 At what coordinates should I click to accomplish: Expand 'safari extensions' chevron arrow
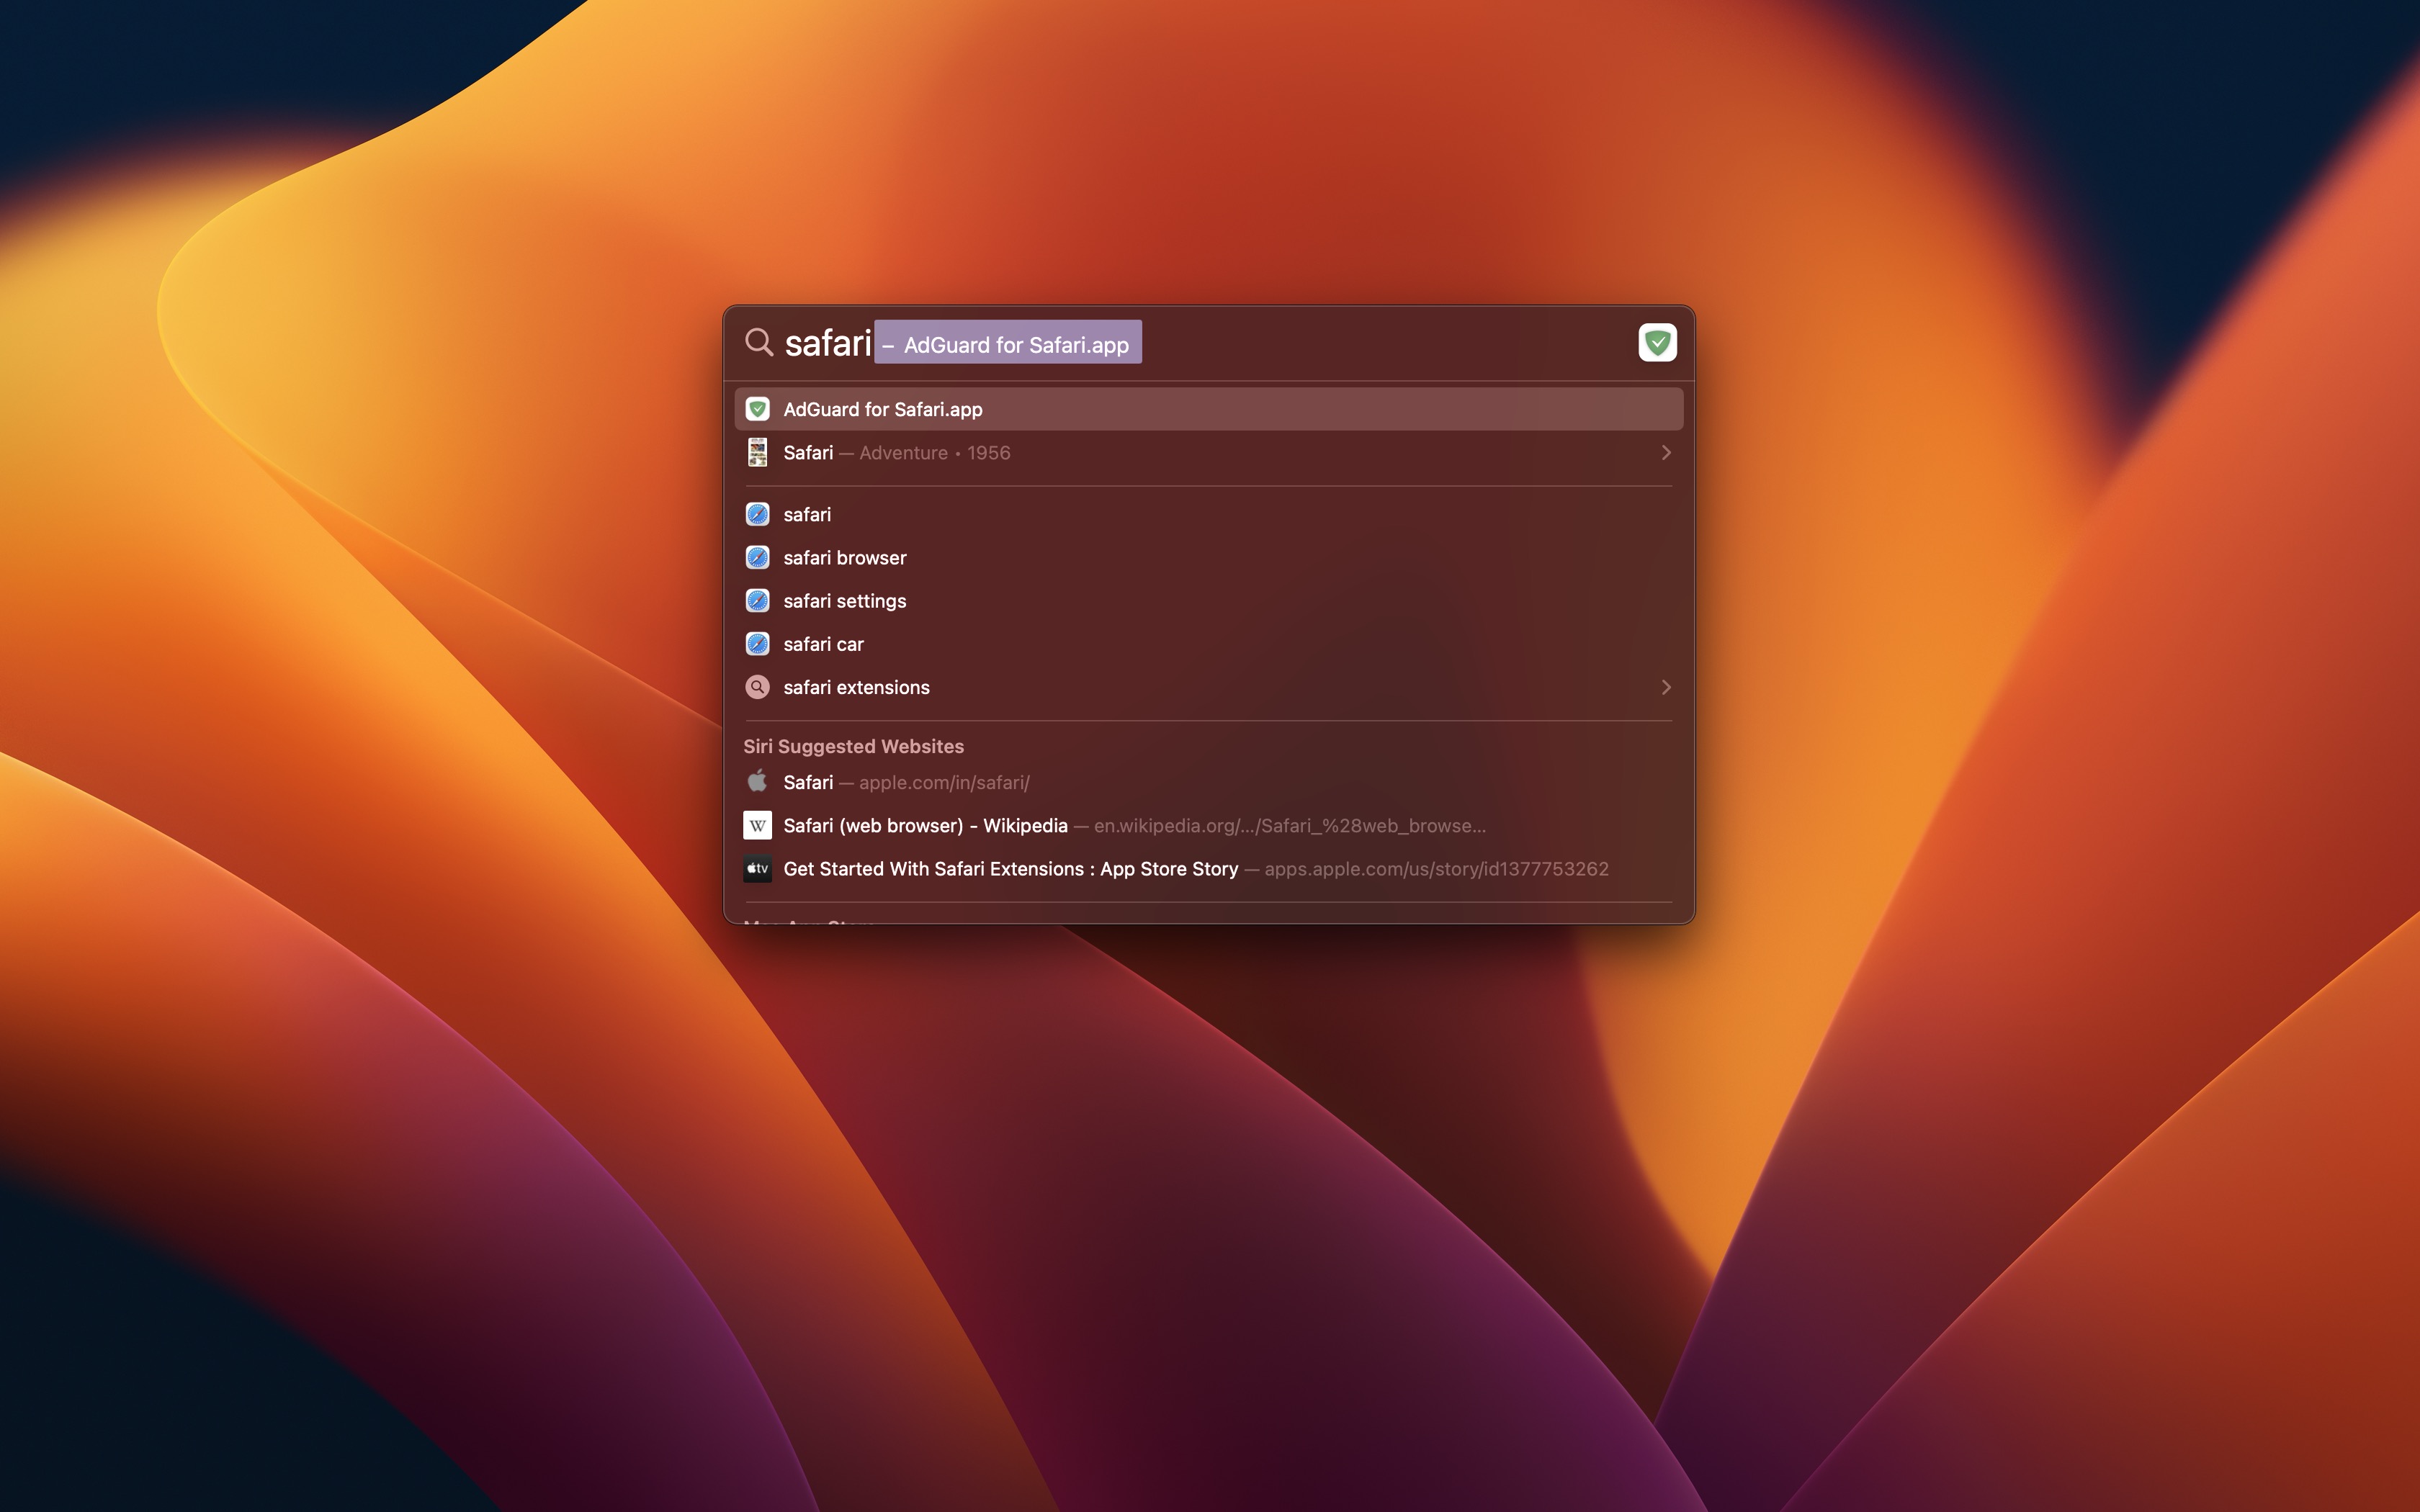coord(1665,687)
